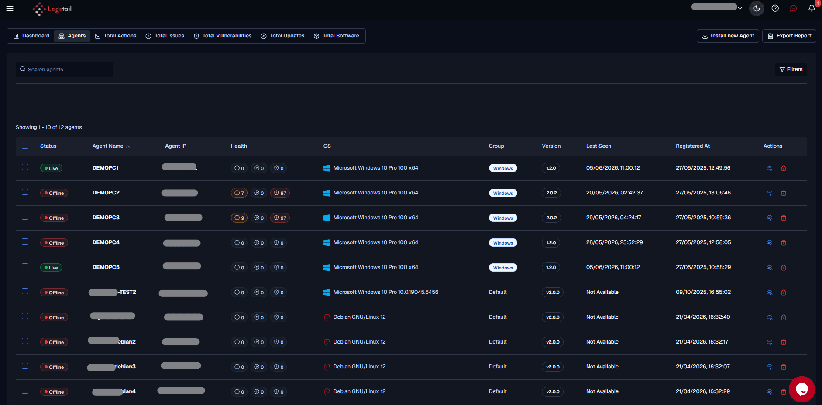
Task: Open DEMOPC4 assign group icon
Action: coord(770,243)
